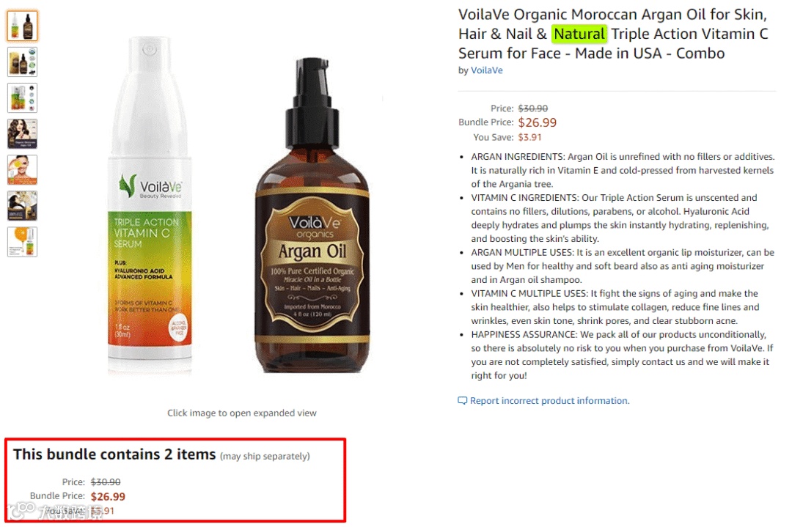Screen dimensions: 792x527
Task: Click the speech bubble report icon
Action: point(462,401)
